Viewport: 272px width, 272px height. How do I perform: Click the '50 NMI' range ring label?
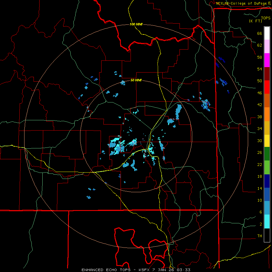coord(136,80)
